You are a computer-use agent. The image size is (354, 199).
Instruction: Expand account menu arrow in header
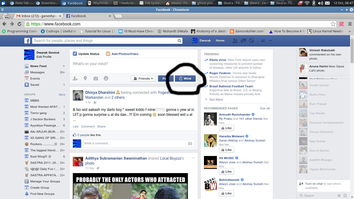click(x=270, y=41)
